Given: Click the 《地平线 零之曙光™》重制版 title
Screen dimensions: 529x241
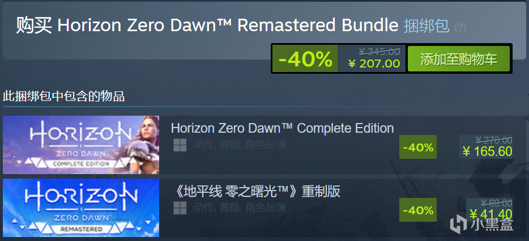Looking at the screenshot, I should [x=255, y=192].
